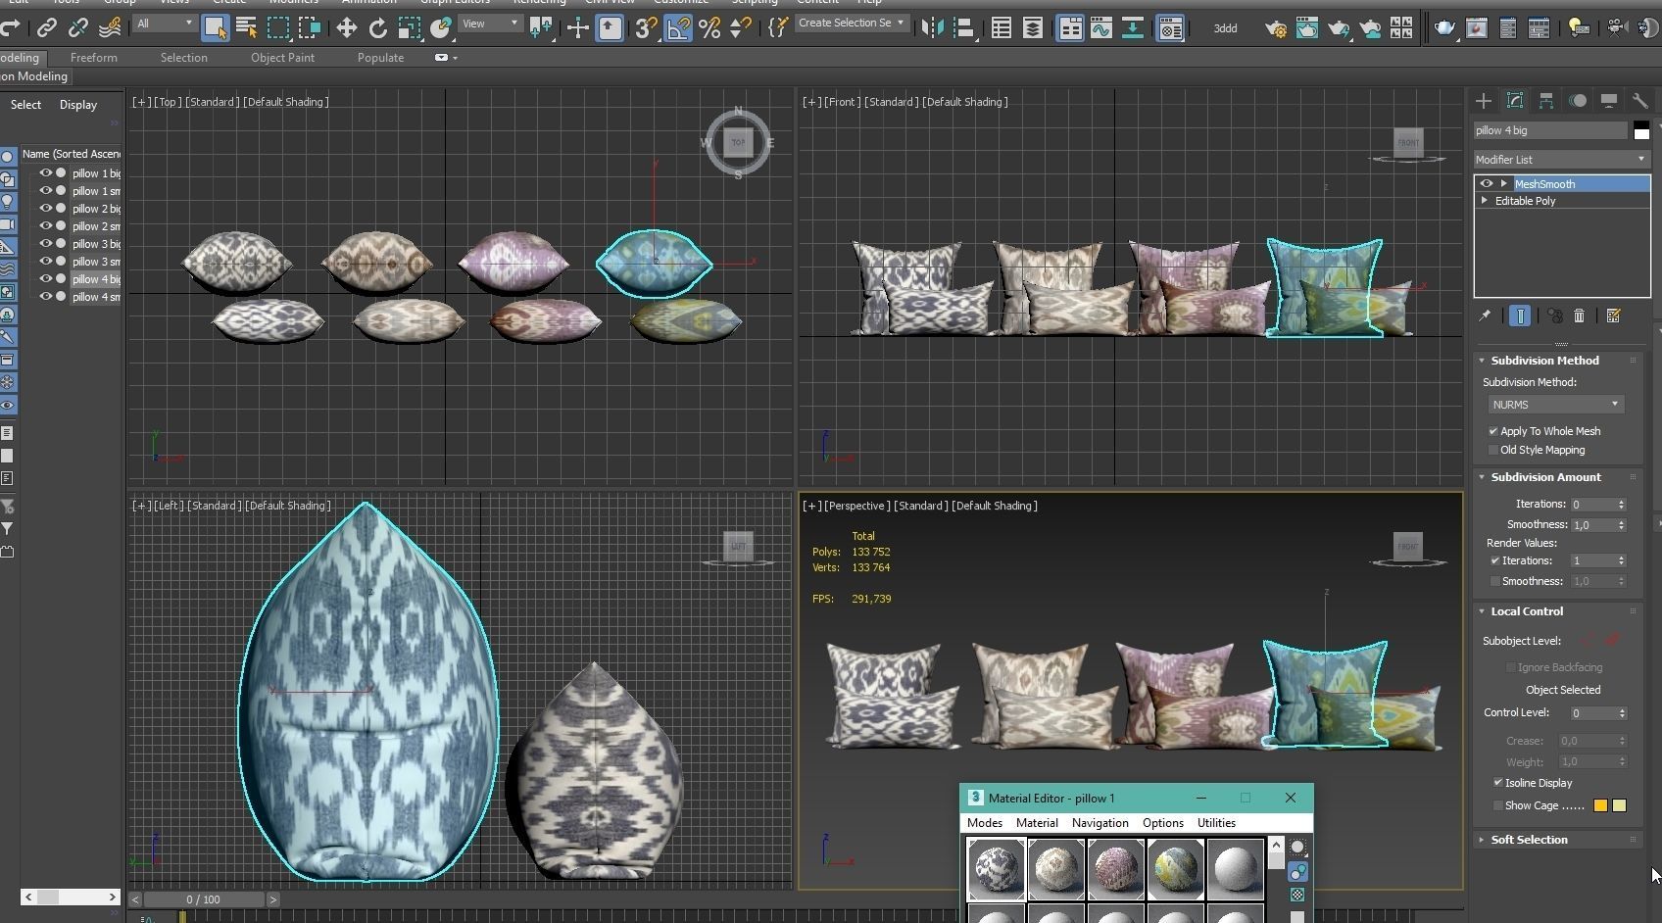This screenshot has height=923, width=1662.
Task: Click Select in Scene Explorer
Action: (25, 105)
